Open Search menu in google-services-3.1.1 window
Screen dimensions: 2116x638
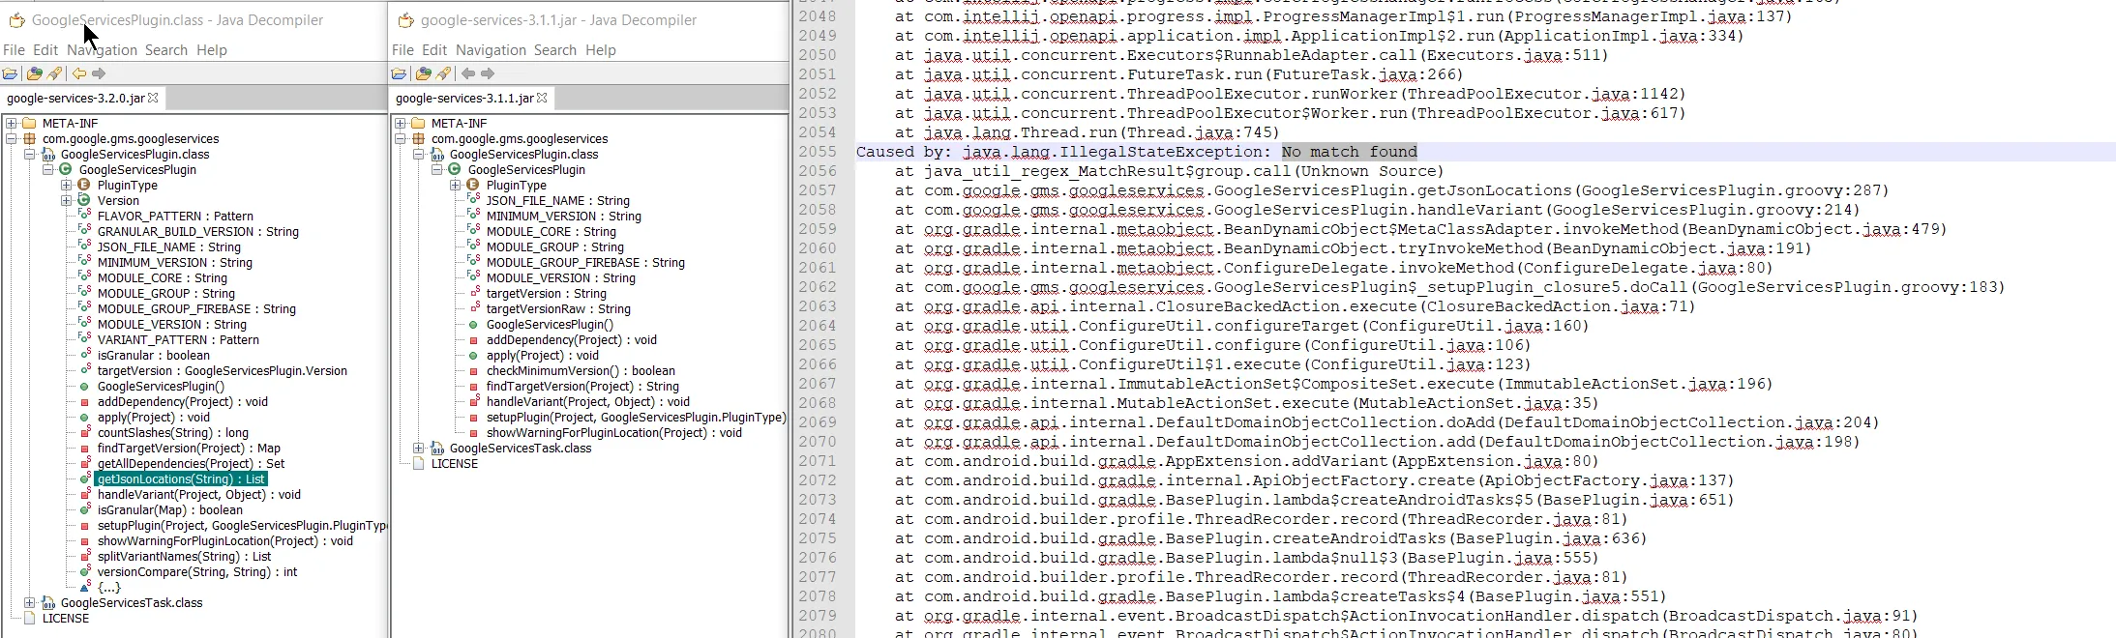pyautogui.click(x=555, y=50)
